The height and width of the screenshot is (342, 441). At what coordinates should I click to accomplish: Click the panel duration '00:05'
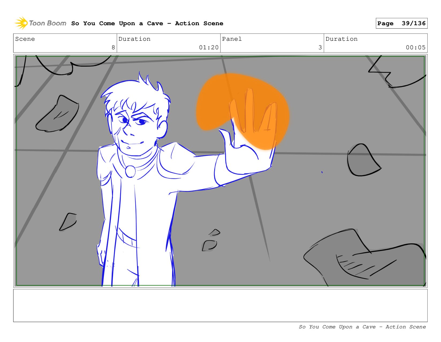point(416,47)
